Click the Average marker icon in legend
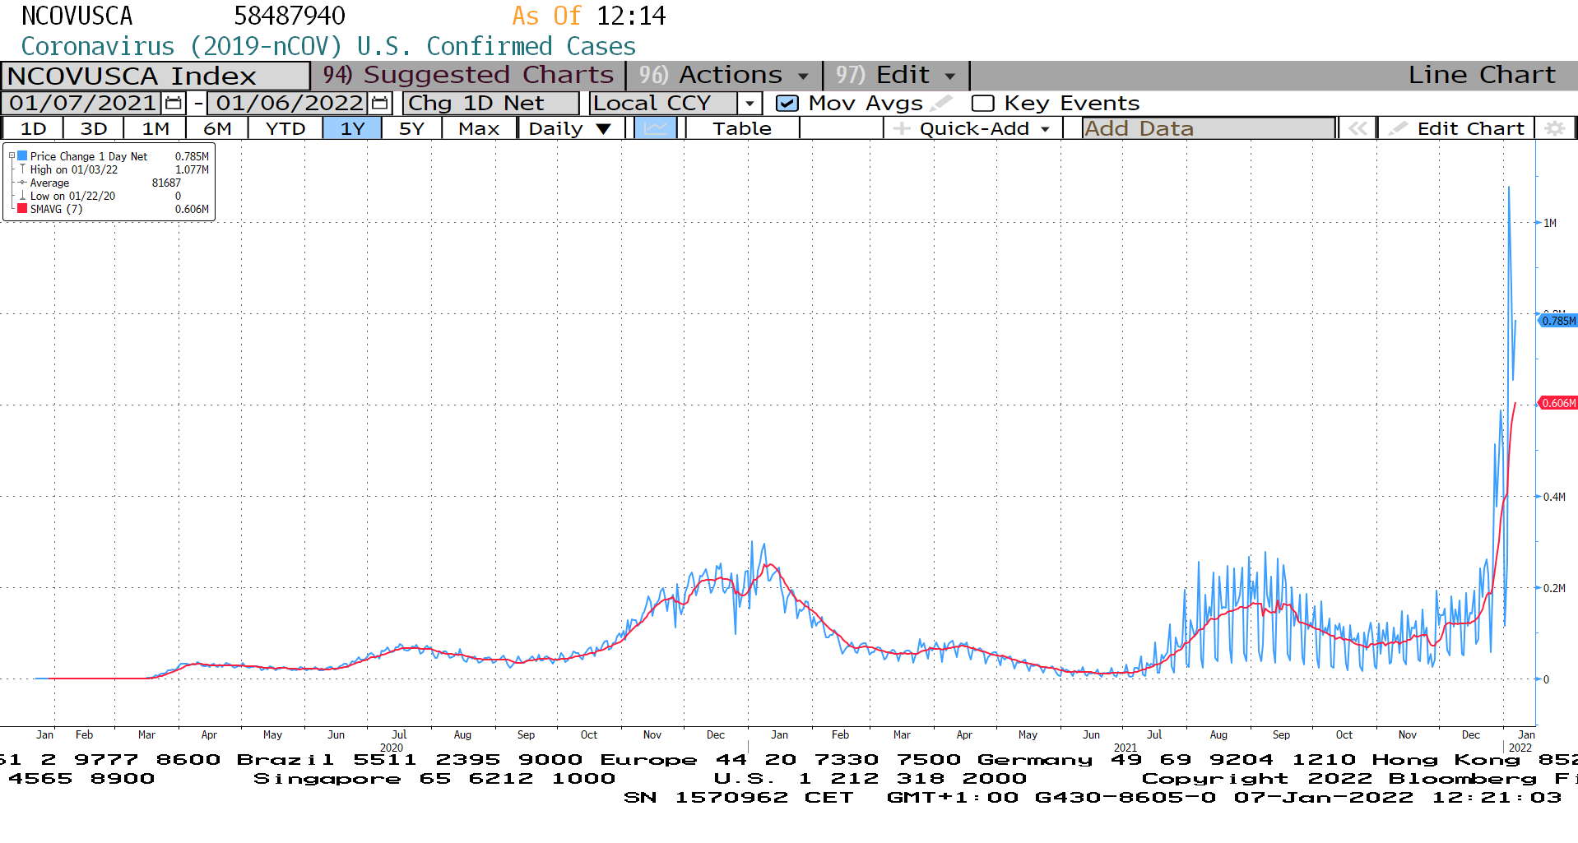1578x843 pixels. point(22,183)
